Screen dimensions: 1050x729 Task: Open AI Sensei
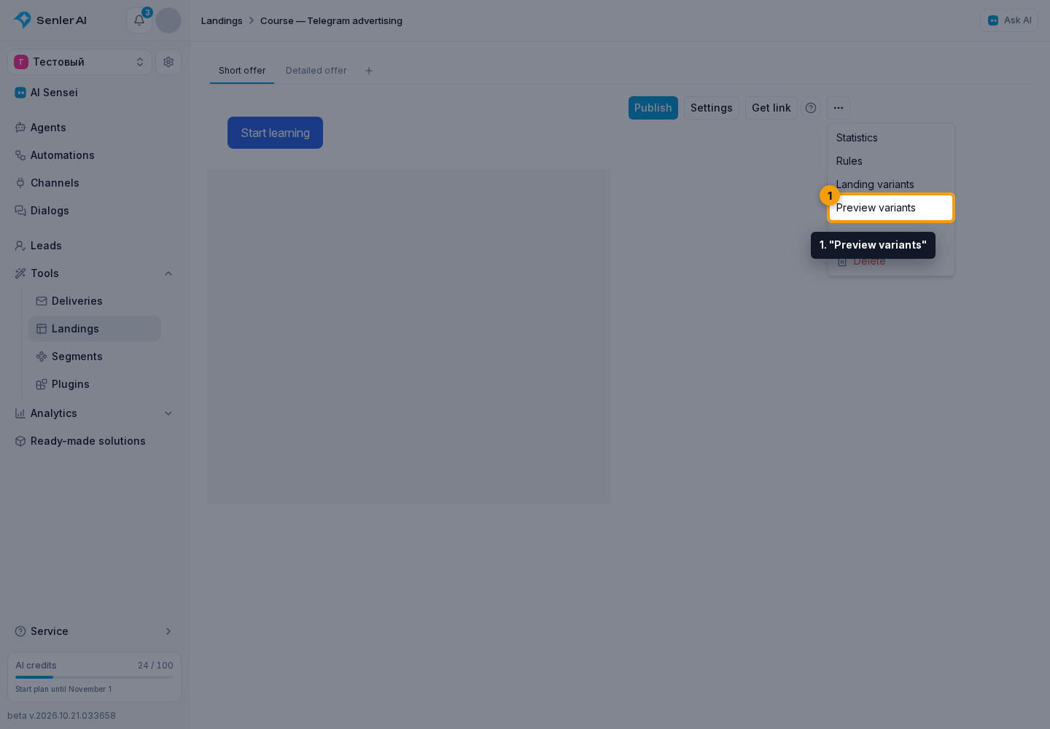point(94,93)
